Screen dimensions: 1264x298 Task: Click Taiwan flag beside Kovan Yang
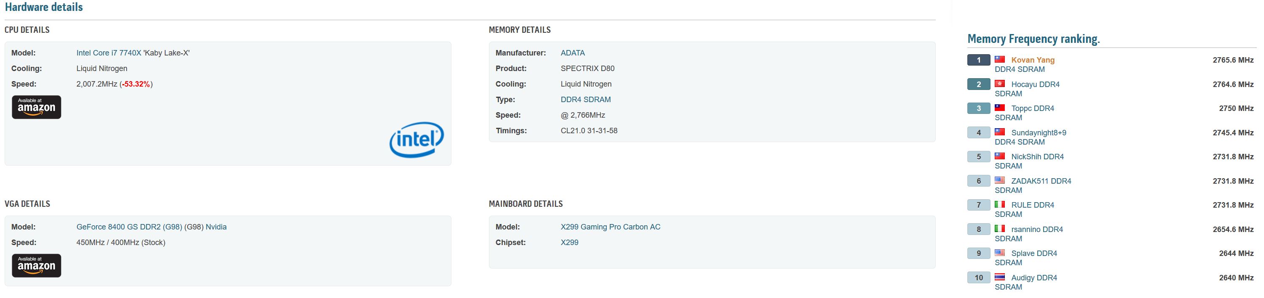(999, 59)
